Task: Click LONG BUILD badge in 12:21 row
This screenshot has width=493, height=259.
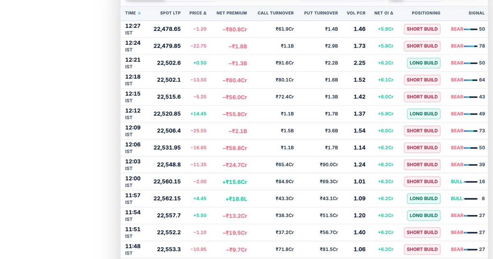Action: [x=424, y=63]
